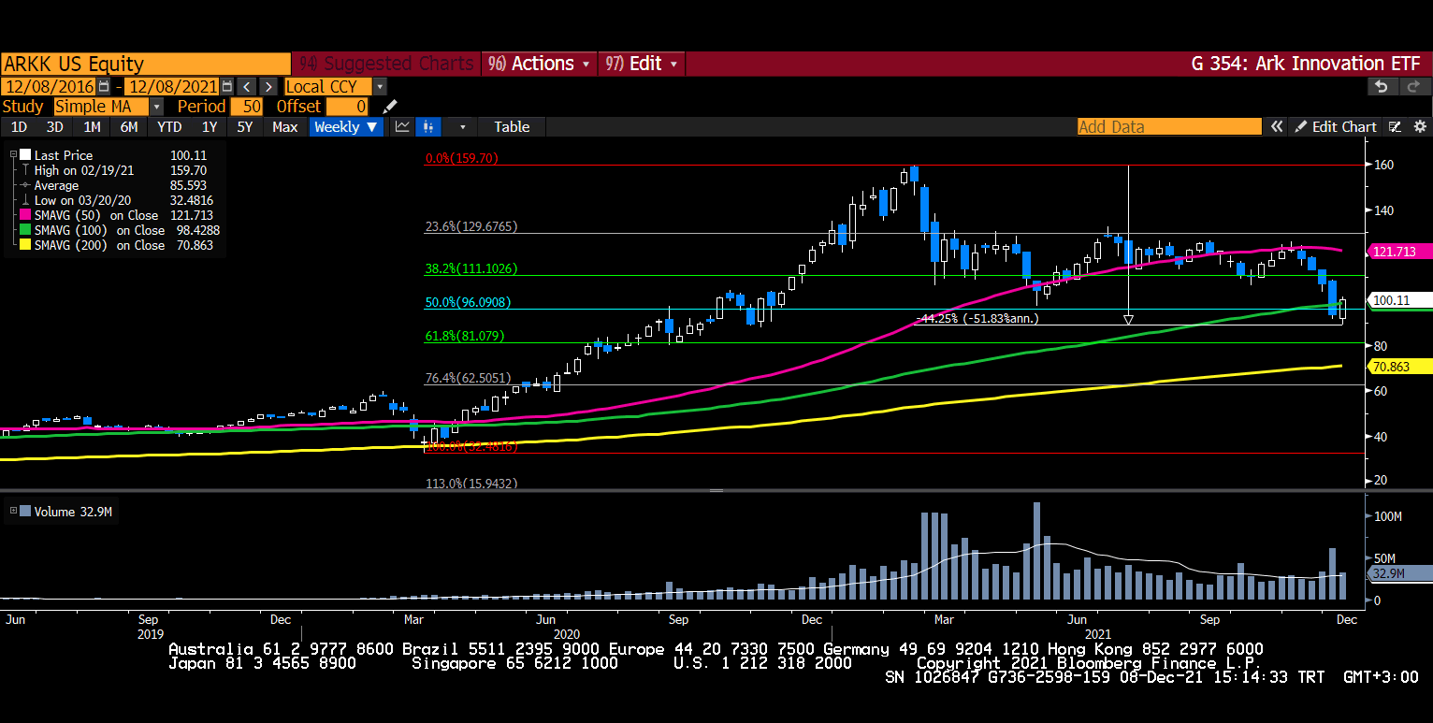Image resolution: width=1433 pixels, height=723 pixels.
Task: Switch to line chart view icon
Action: (x=402, y=127)
